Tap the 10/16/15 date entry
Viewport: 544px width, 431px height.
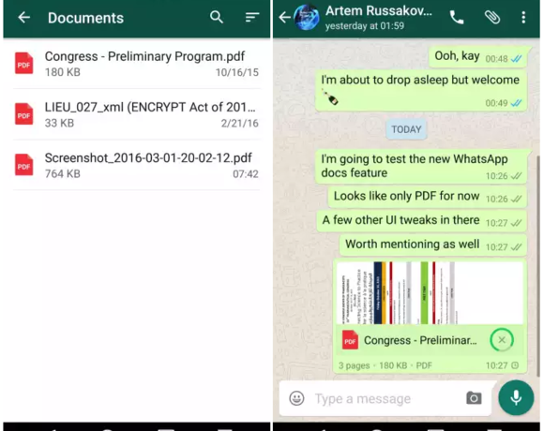(x=237, y=72)
